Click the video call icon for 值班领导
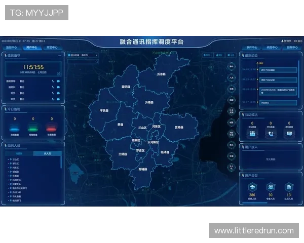304x243 pixels. (59, 81)
